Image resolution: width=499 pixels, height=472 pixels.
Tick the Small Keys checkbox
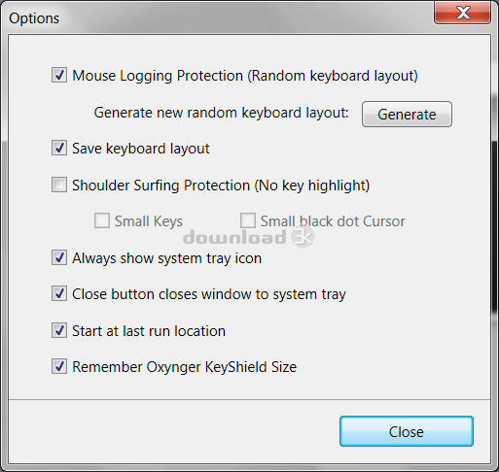point(102,220)
